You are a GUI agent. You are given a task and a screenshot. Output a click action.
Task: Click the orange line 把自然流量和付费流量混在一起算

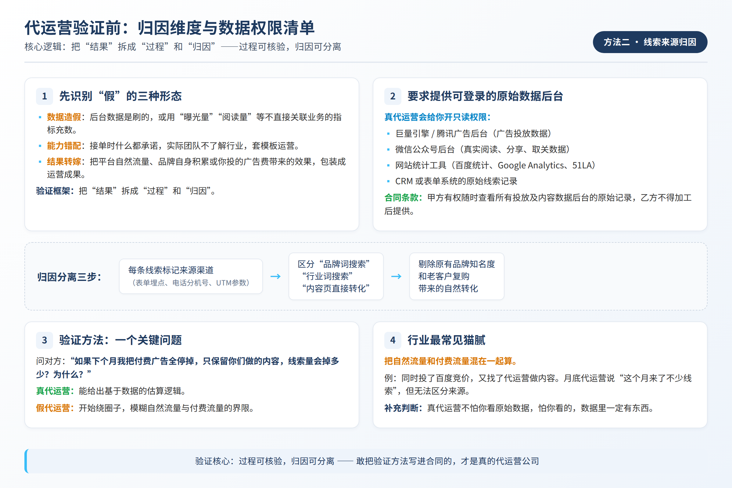[x=451, y=361]
